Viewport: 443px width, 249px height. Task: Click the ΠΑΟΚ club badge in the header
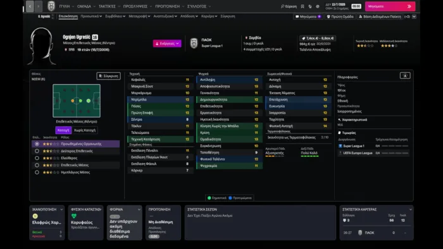click(x=194, y=43)
